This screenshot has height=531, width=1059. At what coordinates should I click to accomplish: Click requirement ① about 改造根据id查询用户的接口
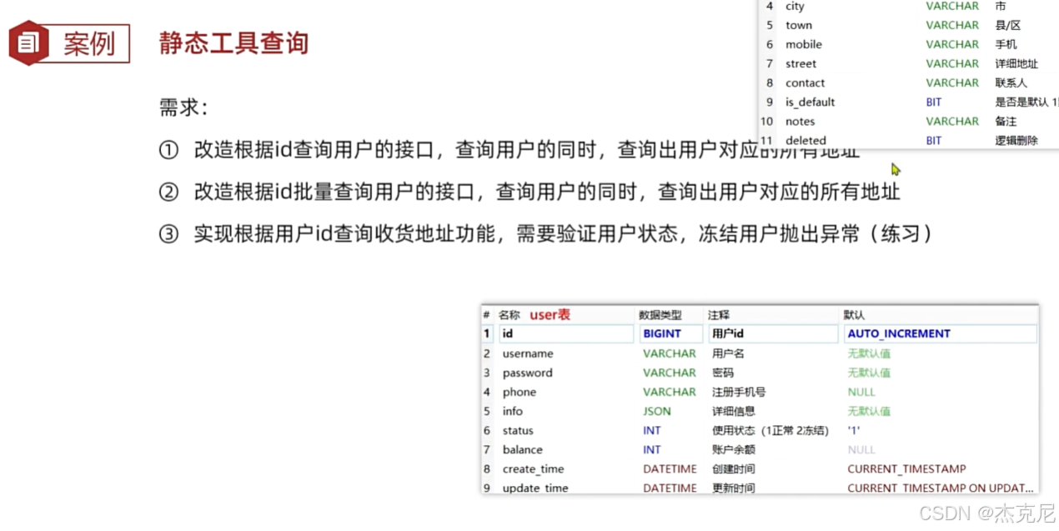509,150
